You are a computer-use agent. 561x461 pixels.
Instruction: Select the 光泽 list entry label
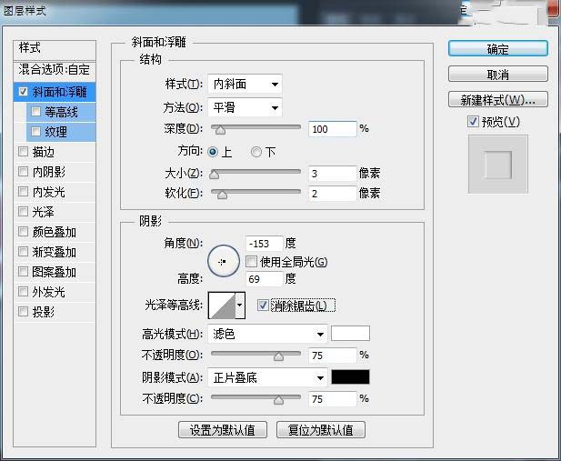43,212
